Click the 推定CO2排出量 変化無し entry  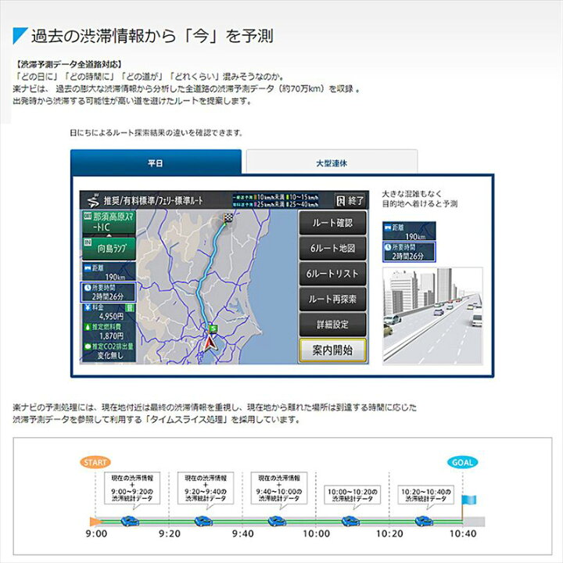109,351
